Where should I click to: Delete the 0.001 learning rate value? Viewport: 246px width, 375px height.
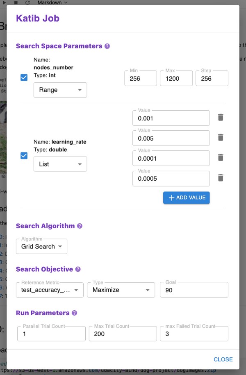pyautogui.click(x=221, y=118)
